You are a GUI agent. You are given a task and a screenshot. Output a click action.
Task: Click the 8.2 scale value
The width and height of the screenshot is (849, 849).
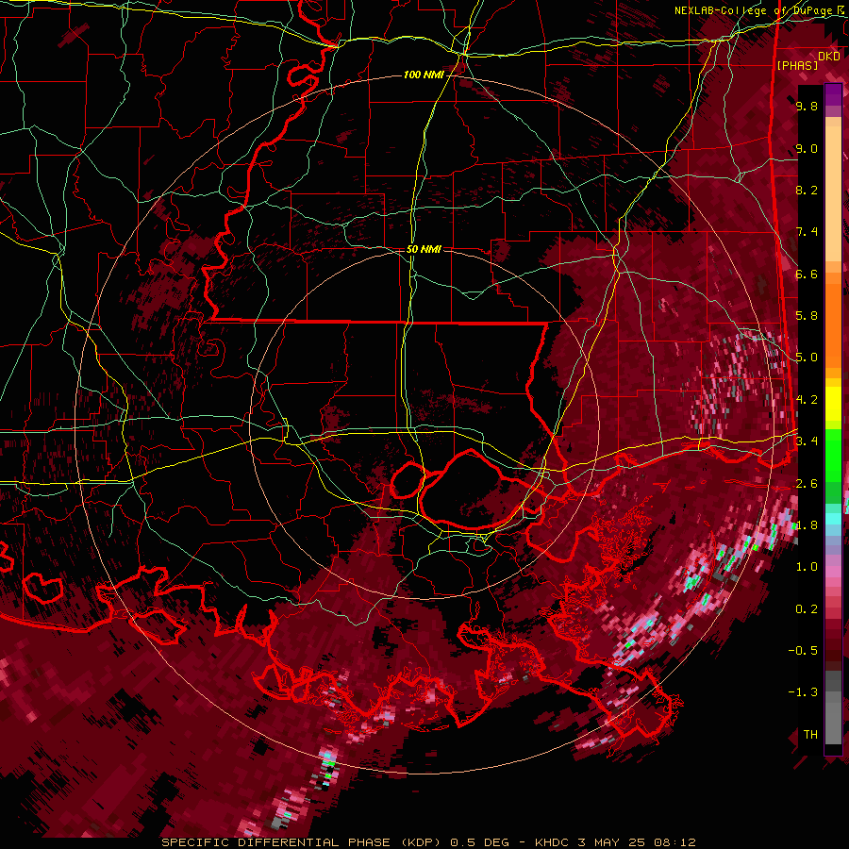[x=807, y=190]
